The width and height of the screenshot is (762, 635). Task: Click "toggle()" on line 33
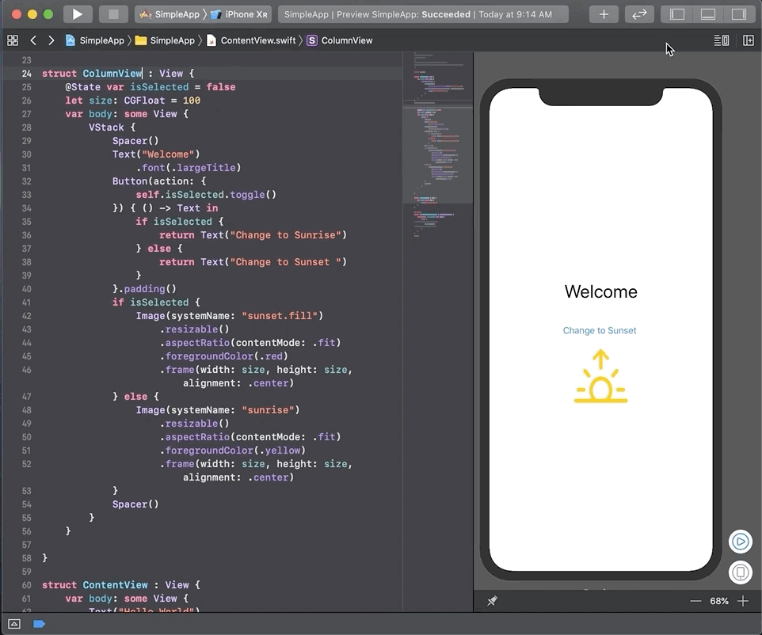coord(253,195)
